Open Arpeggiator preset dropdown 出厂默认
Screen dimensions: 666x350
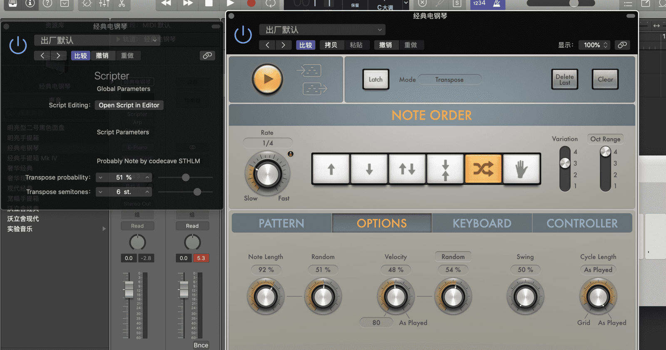coord(323,30)
